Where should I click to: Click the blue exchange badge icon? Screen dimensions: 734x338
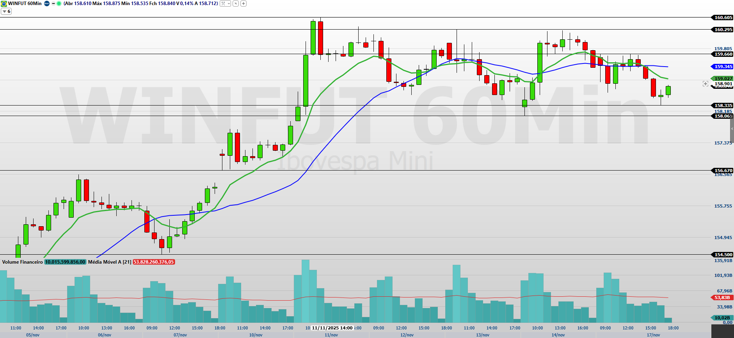(x=47, y=4)
